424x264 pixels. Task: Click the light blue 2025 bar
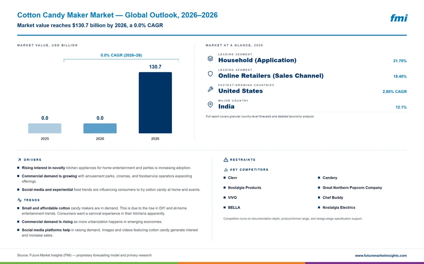pyautogui.click(x=45, y=128)
